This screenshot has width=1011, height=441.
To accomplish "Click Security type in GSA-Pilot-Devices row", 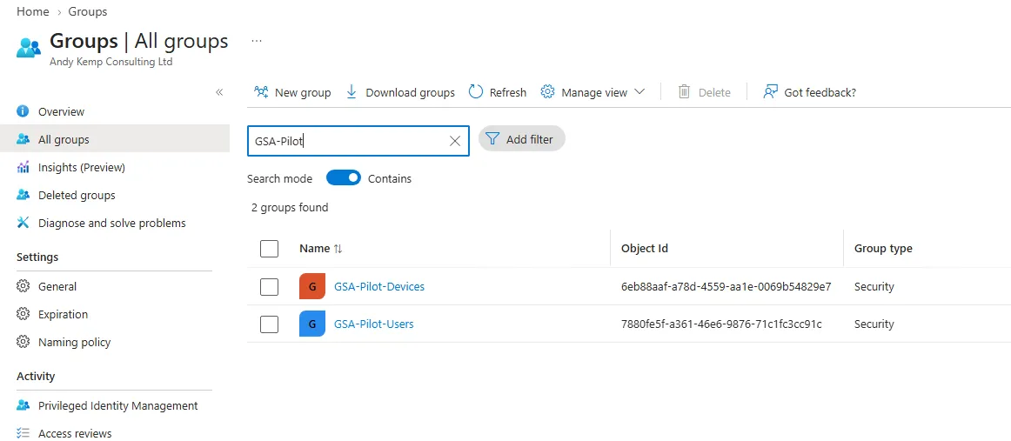I will 874,286.
